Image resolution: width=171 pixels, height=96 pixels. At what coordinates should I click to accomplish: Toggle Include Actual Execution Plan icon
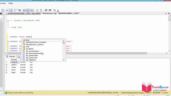(x=15, y=10)
